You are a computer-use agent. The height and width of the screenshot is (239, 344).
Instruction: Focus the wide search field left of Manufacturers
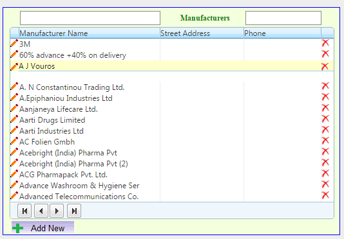pyautogui.click(x=90, y=18)
